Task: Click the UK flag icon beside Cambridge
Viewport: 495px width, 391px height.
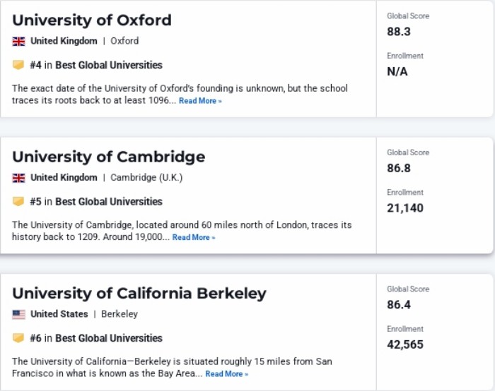Action: point(18,178)
